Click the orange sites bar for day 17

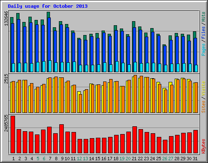111,96
